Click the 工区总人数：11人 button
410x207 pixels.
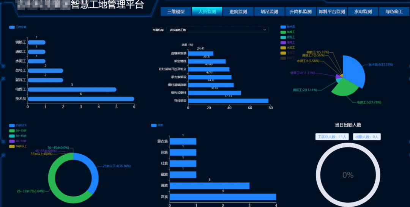(x=332, y=137)
